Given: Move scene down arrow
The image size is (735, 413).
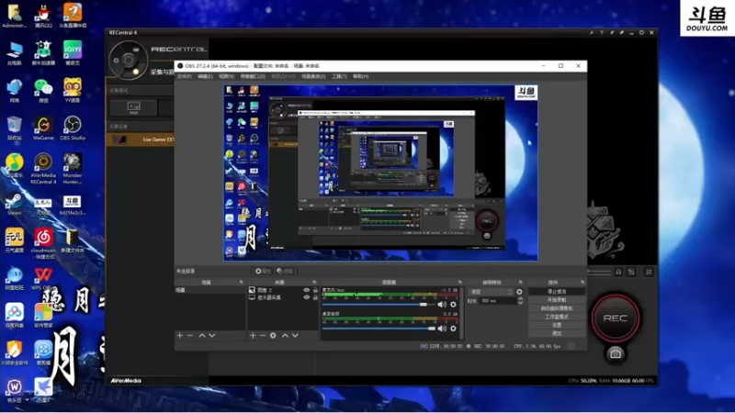Looking at the screenshot, I should click(212, 335).
